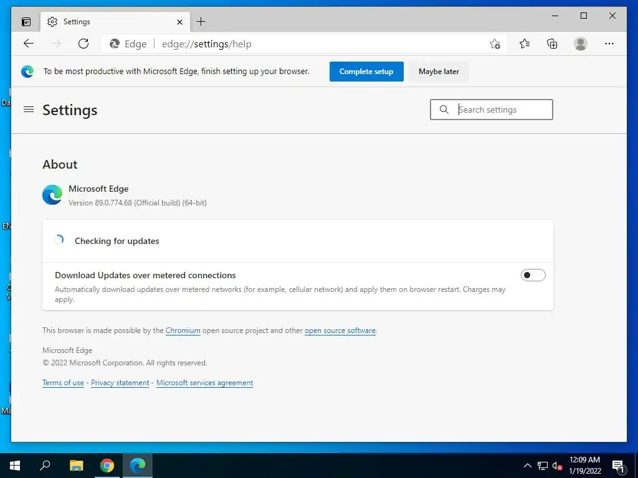Open the open source software link
This screenshot has height=478, width=638.
(x=340, y=330)
